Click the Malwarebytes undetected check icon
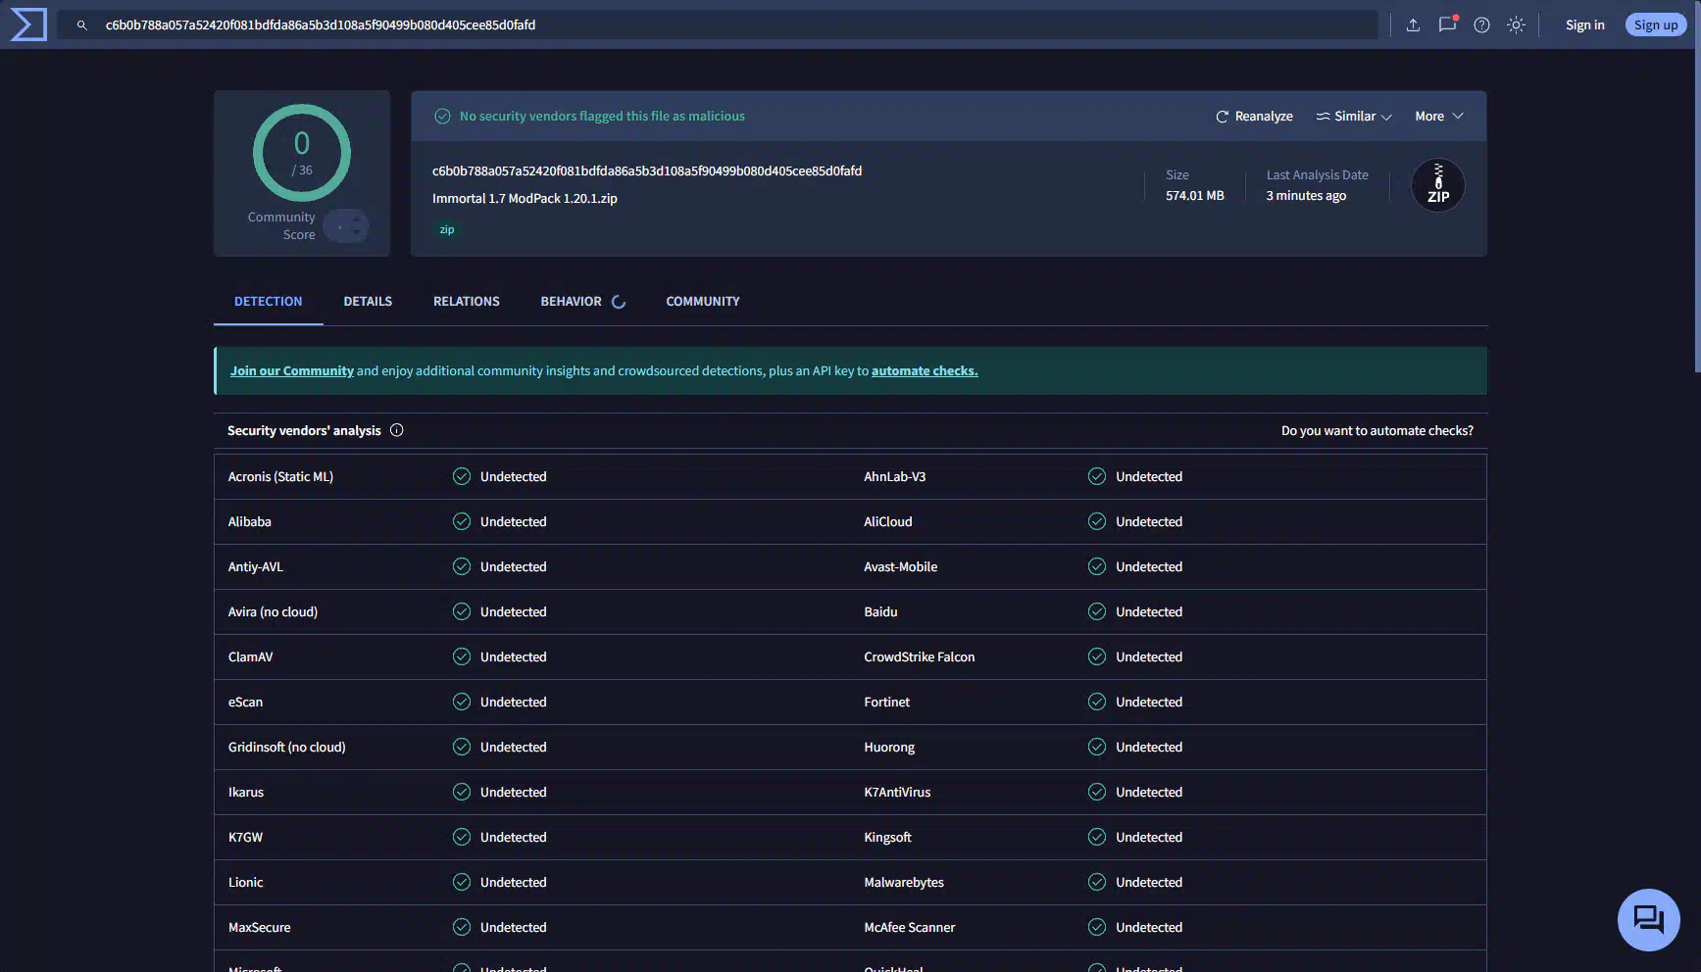Screen dimensions: 1701x972 click(x=1097, y=882)
